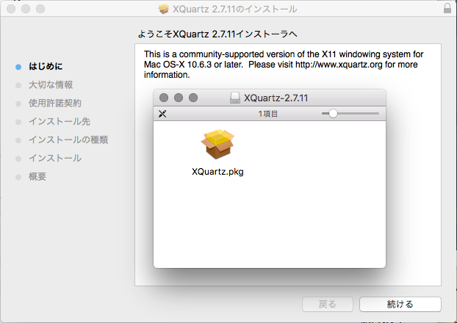
Task: Close the XQuartz-2.7.11 Finder window
Action: pos(164,98)
